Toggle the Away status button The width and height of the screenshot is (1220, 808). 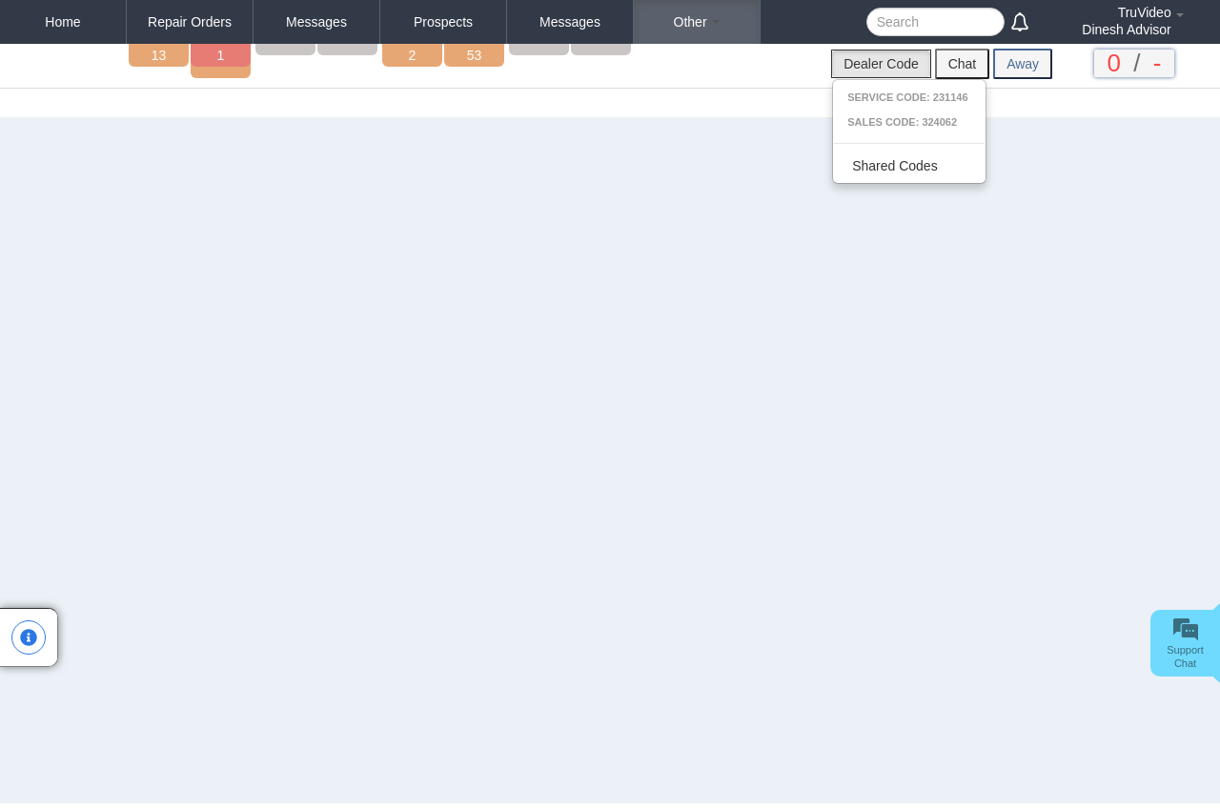[x=1023, y=64]
